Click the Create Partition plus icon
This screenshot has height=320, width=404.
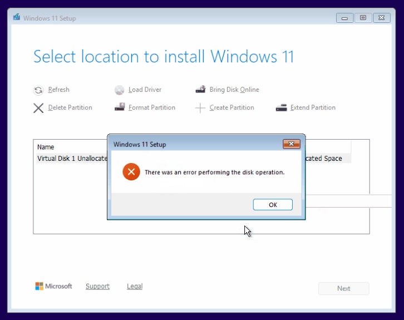[200, 108]
